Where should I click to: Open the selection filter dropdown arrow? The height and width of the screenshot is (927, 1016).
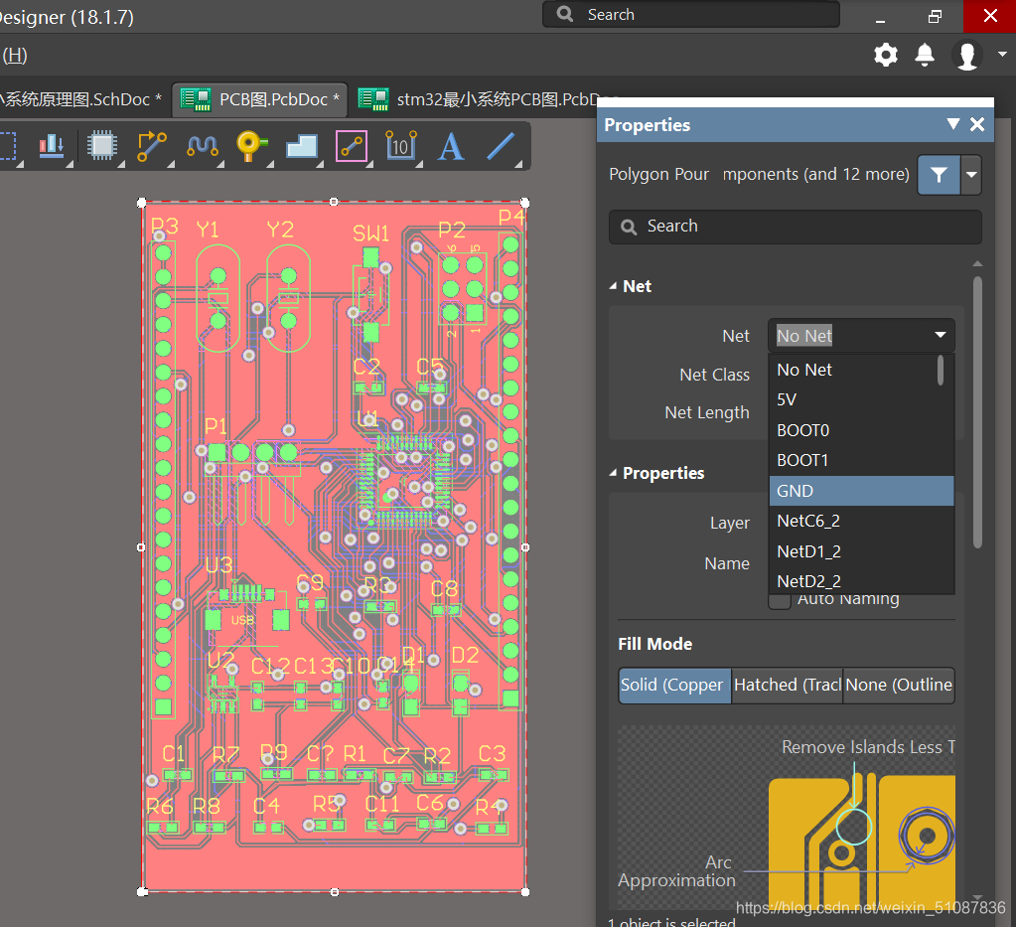tap(971, 175)
